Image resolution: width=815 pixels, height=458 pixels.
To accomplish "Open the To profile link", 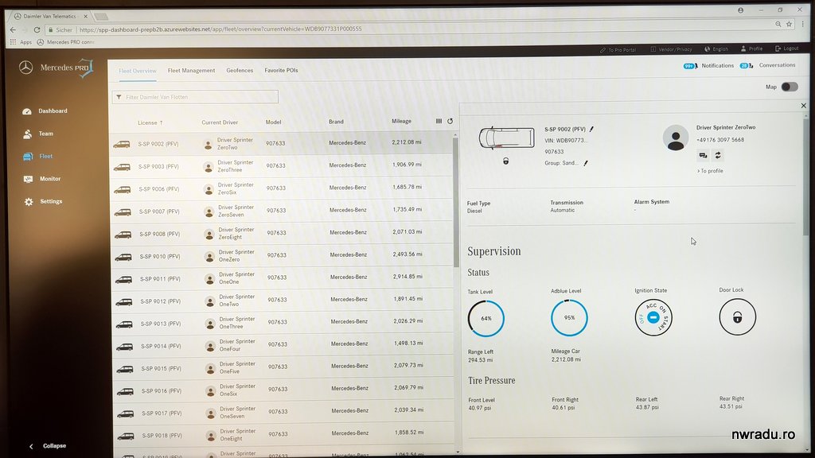I will coord(710,171).
